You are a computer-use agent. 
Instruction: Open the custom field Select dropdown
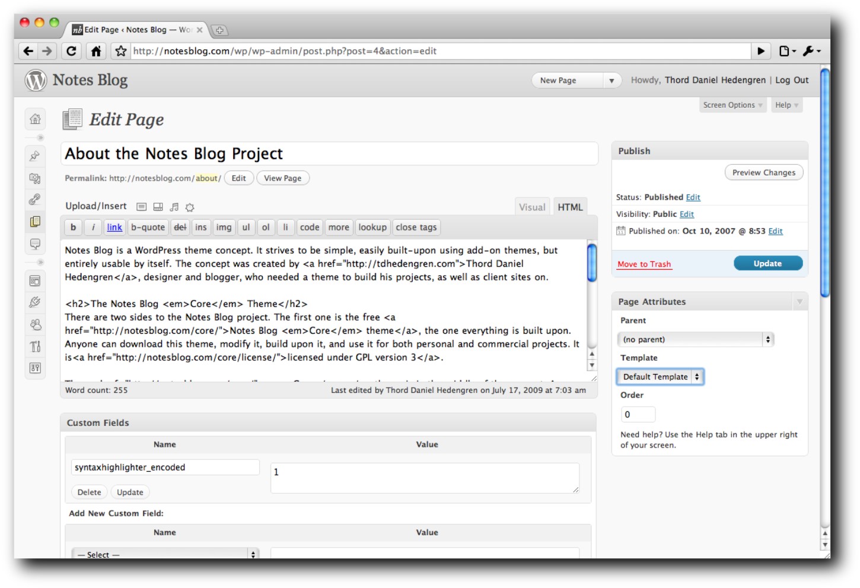click(x=165, y=554)
